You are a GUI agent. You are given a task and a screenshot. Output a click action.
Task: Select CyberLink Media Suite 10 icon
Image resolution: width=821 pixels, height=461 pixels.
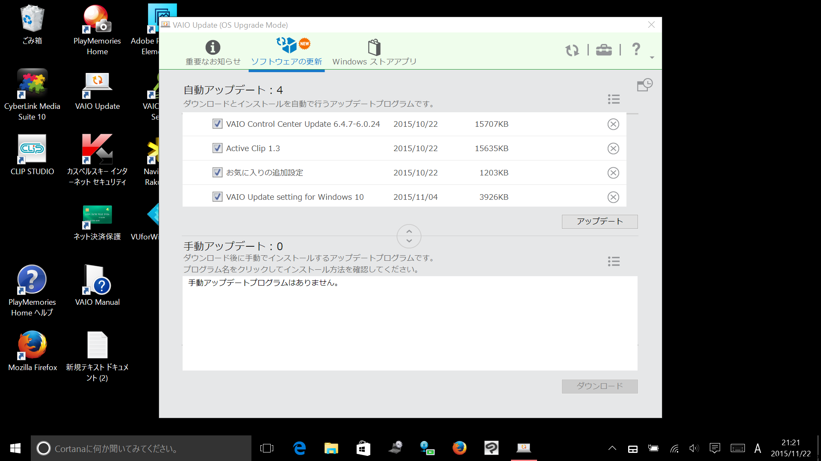(32, 95)
